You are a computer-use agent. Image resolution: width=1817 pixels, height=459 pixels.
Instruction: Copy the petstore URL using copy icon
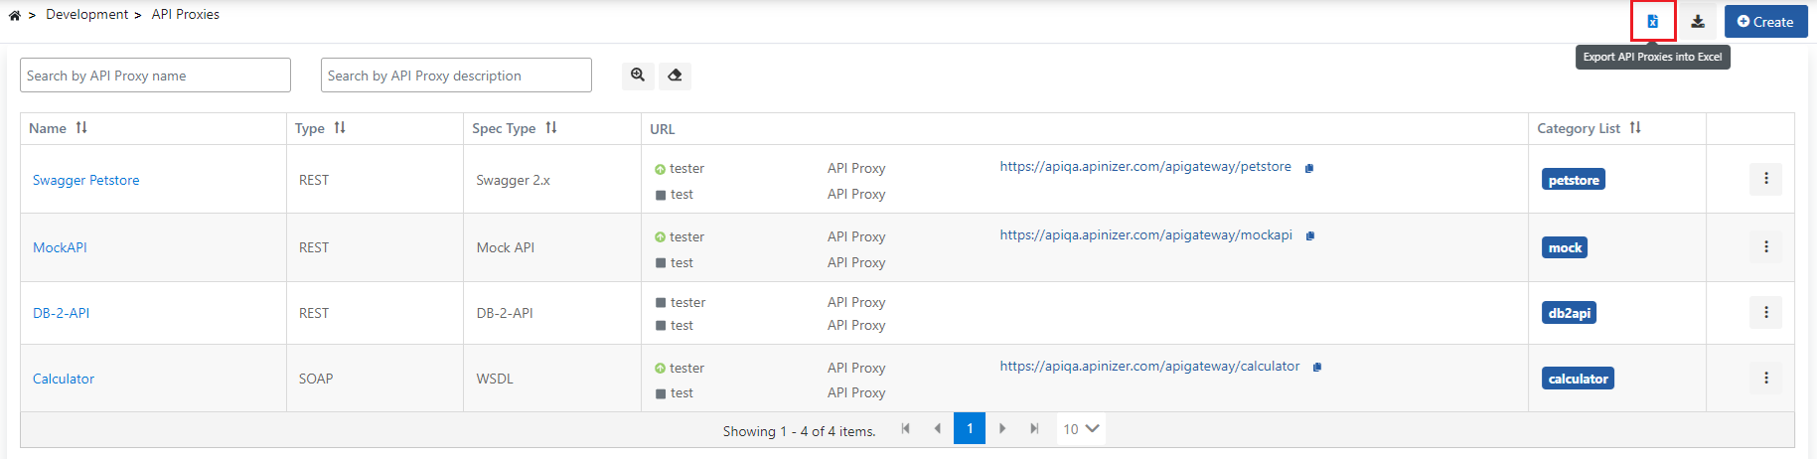pos(1309,168)
